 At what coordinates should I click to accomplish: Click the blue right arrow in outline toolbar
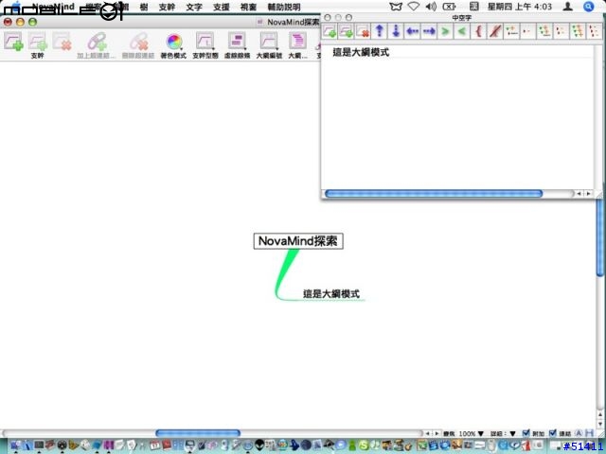point(429,31)
